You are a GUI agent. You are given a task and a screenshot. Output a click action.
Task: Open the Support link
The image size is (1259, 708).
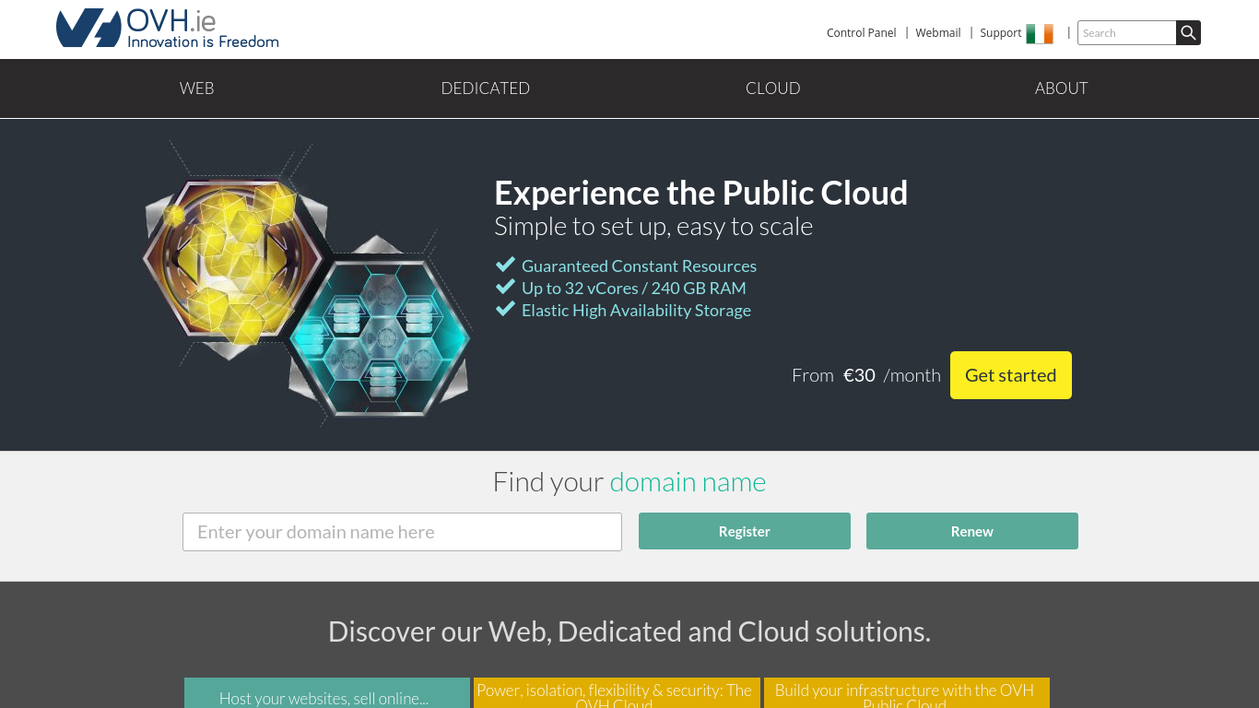click(1000, 32)
